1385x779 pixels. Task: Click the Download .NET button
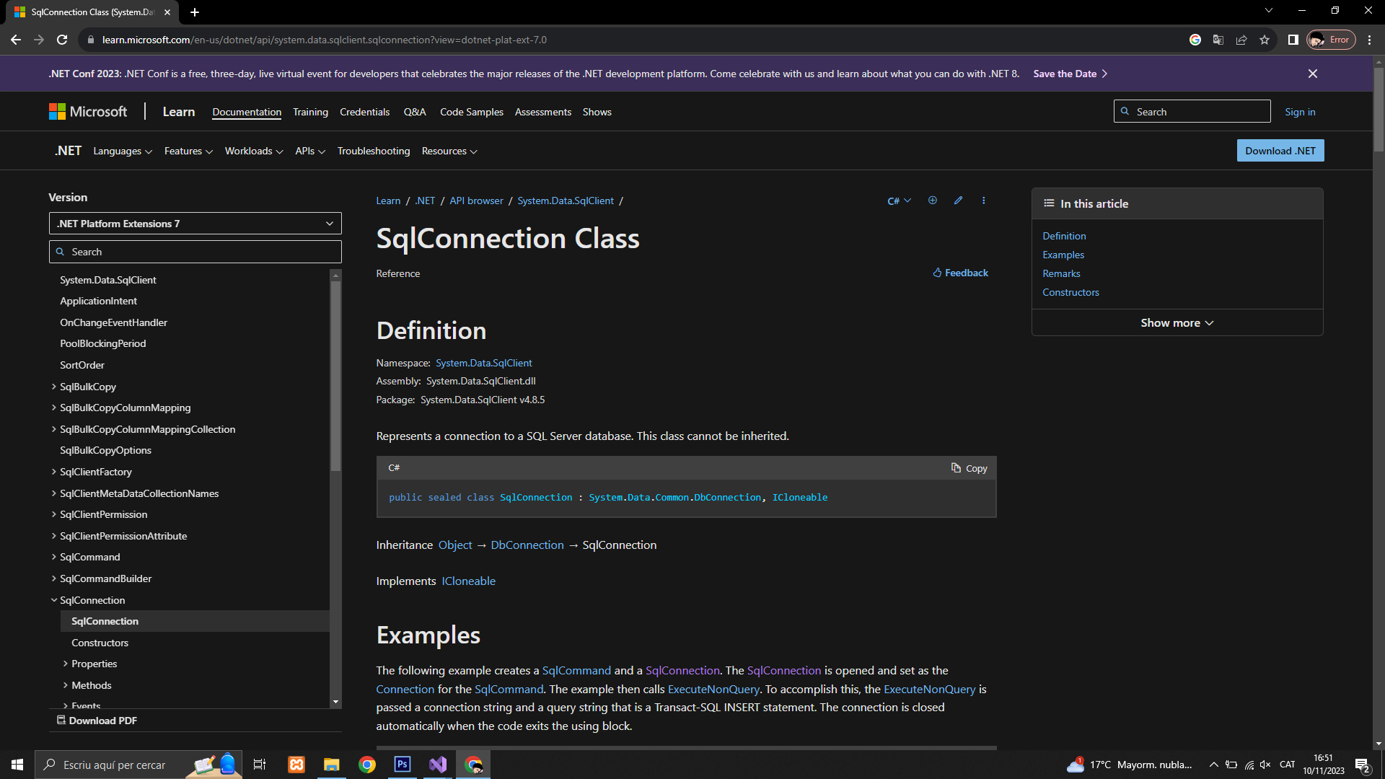pyautogui.click(x=1280, y=151)
